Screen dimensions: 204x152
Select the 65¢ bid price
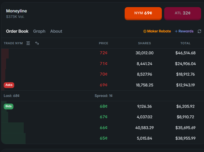tap(104, 138)
